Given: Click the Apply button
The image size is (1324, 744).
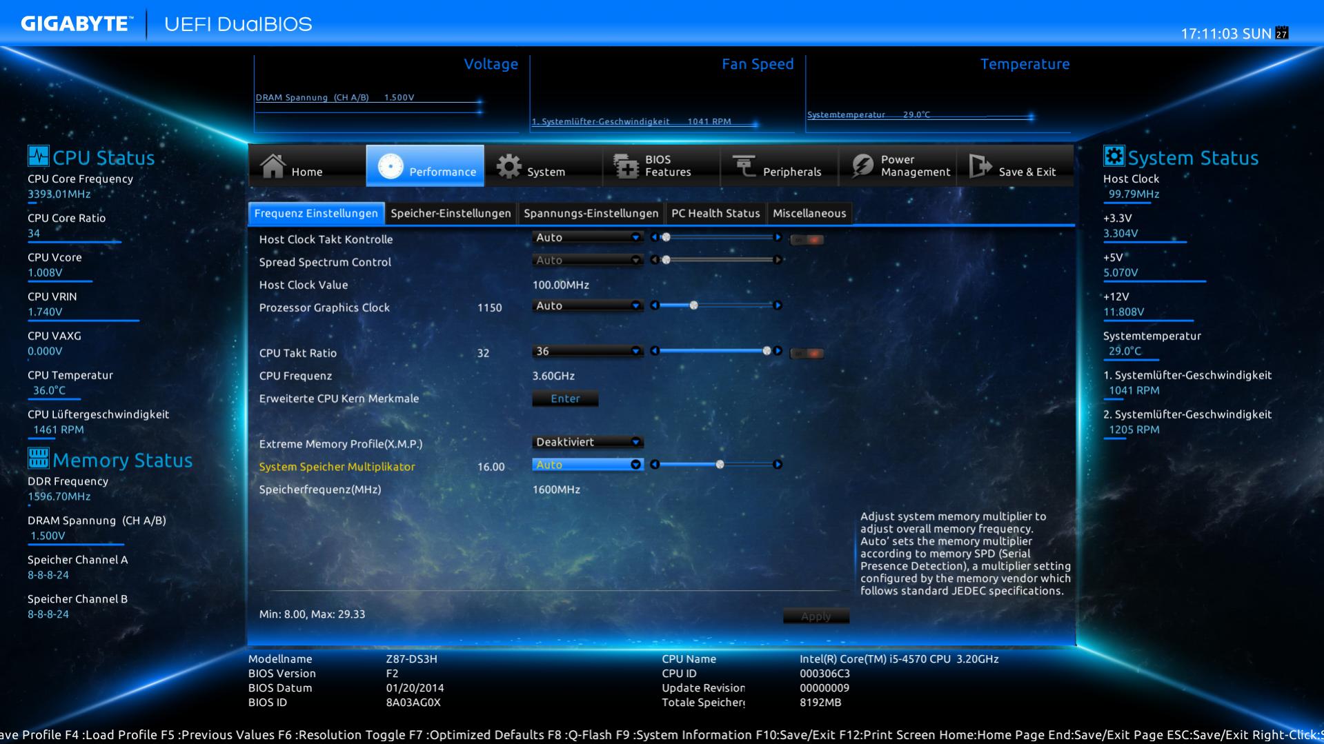Looking at the screenshot, I should [816, 616].
